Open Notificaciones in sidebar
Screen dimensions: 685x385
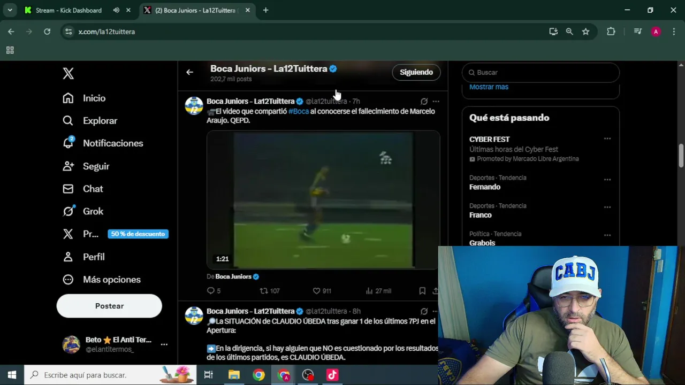click(103, 143)
